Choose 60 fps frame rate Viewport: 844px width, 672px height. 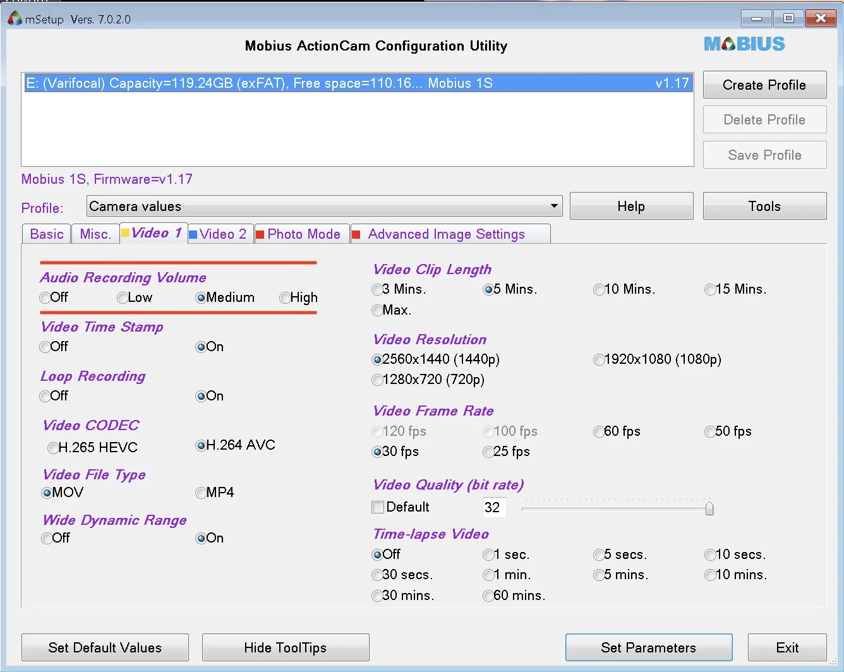point(599,431)
